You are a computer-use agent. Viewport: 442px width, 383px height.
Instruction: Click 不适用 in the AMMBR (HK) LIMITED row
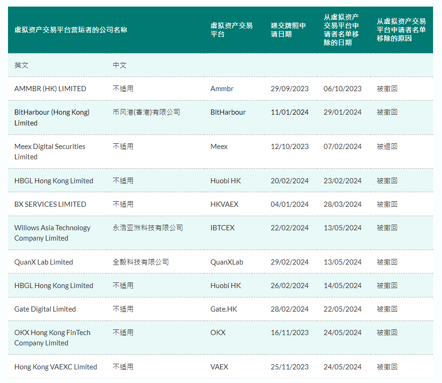tap(123, 89)
